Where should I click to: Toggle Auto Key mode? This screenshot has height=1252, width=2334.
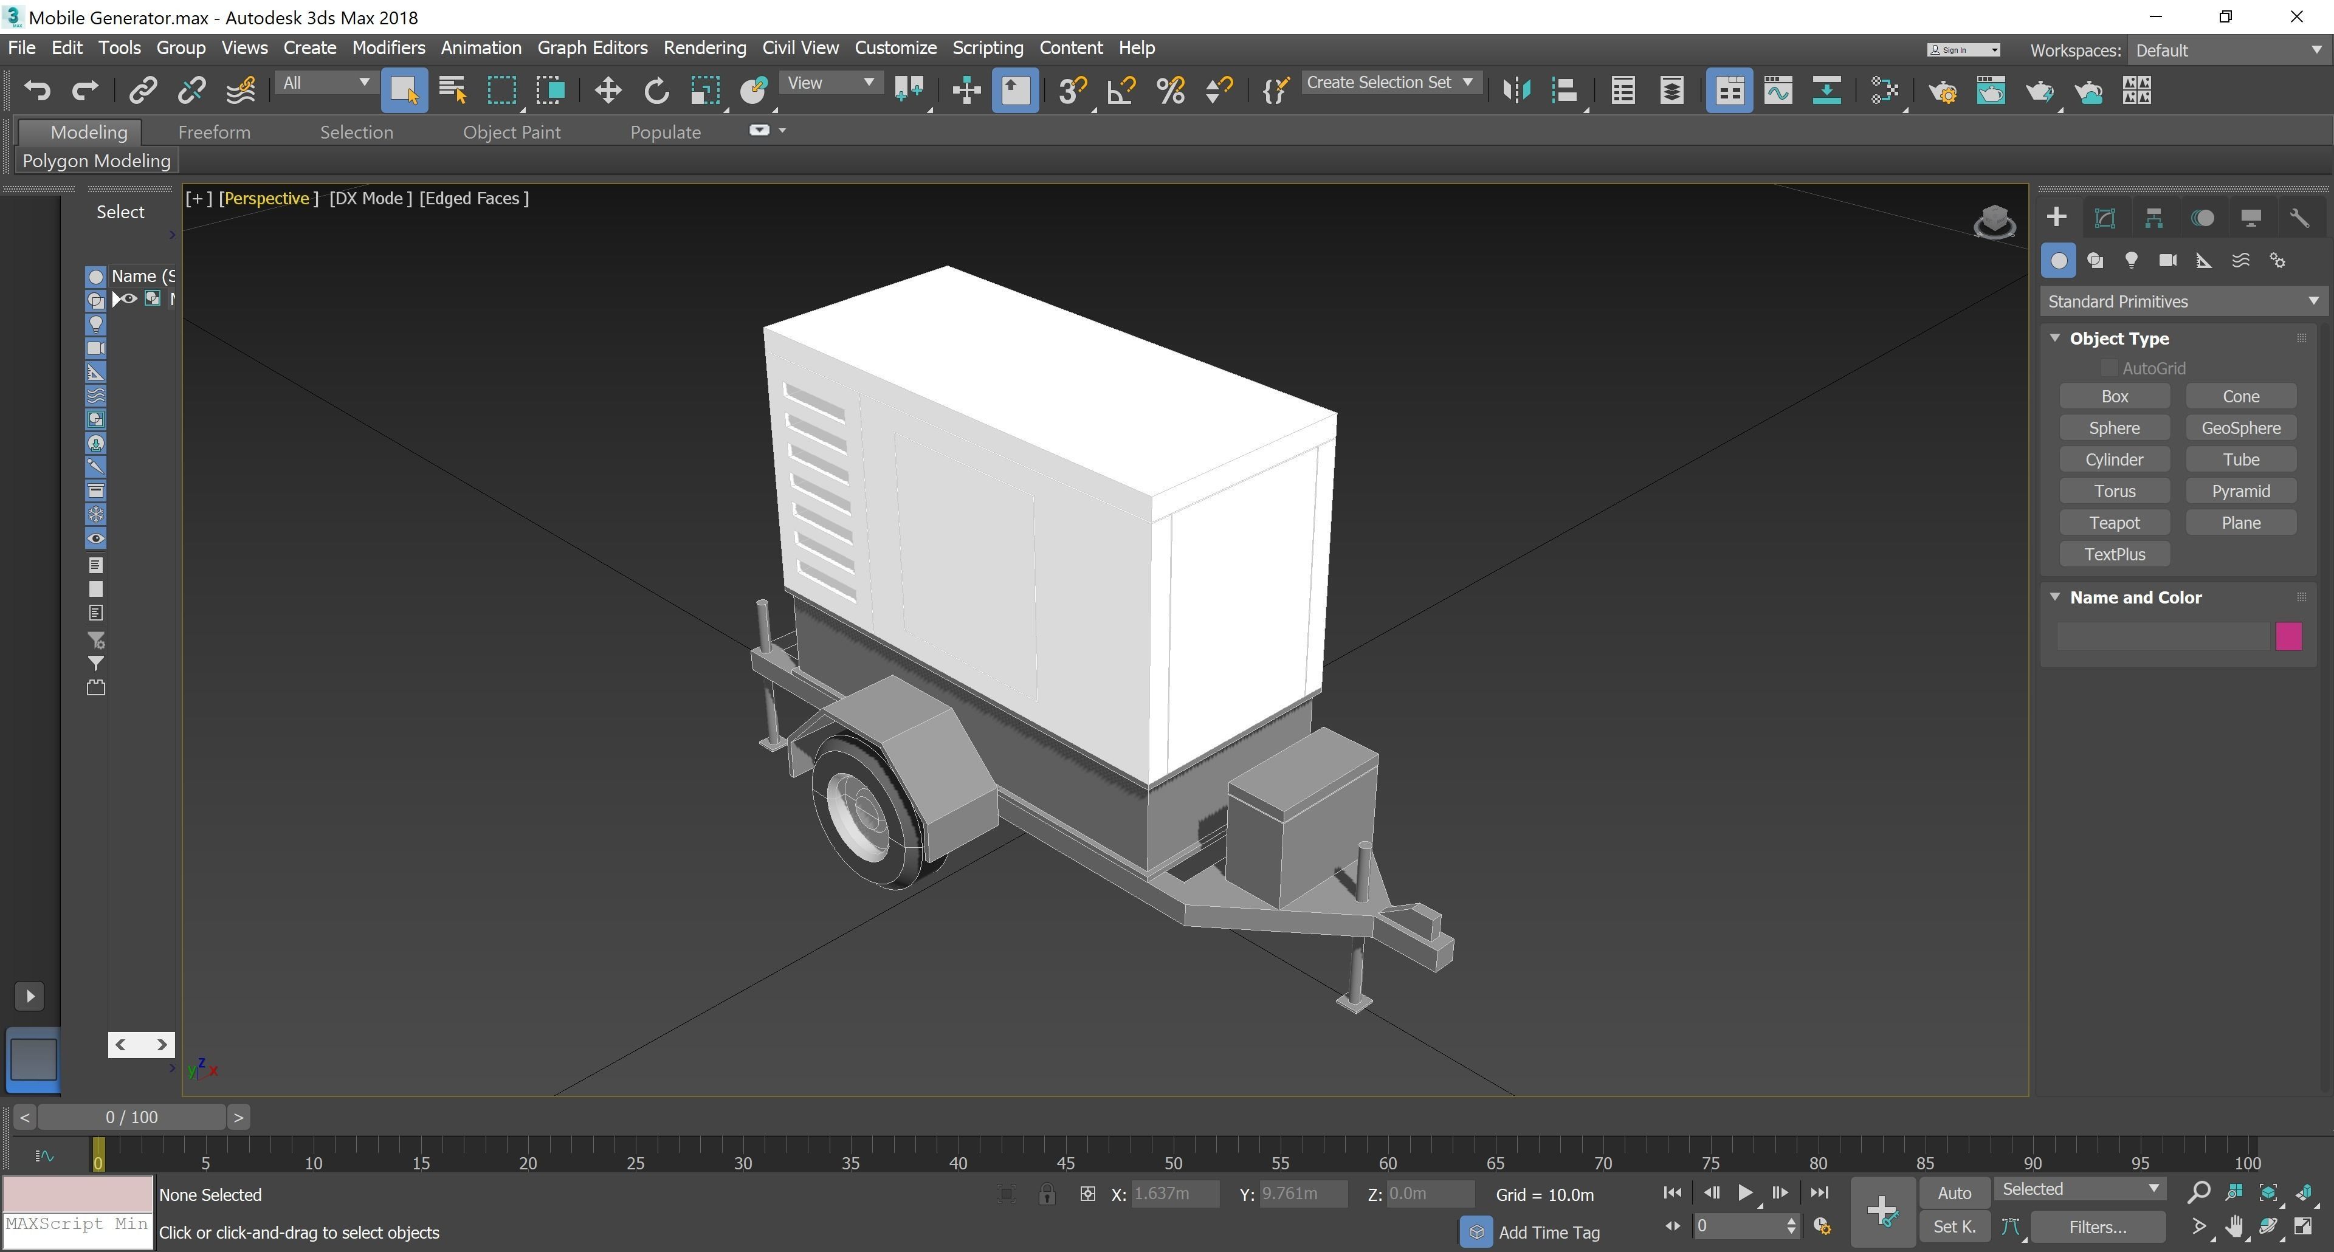1954,1193
